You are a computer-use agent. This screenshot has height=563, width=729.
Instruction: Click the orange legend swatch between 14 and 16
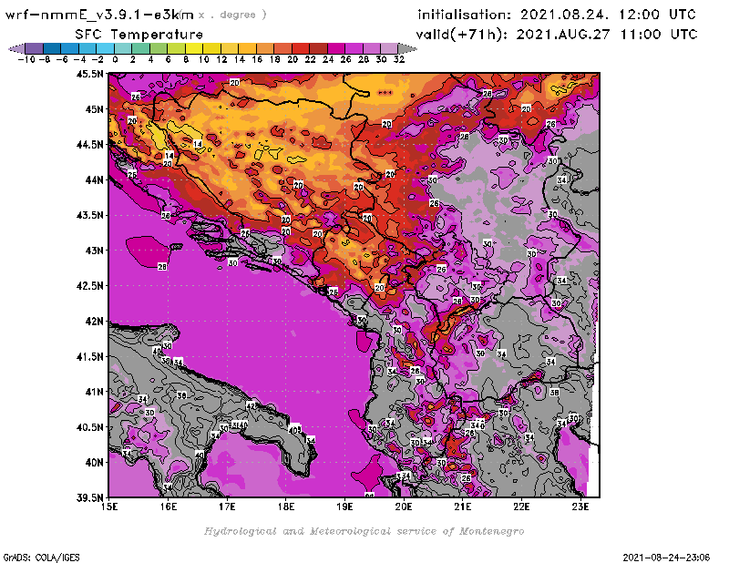click(x=247, y=48)
